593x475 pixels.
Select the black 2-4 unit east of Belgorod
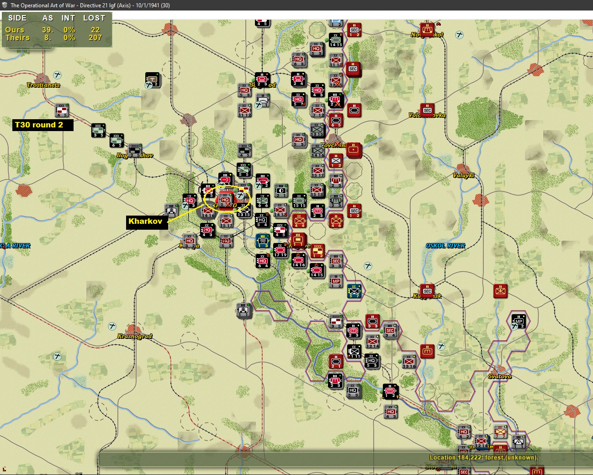[298, 79]
